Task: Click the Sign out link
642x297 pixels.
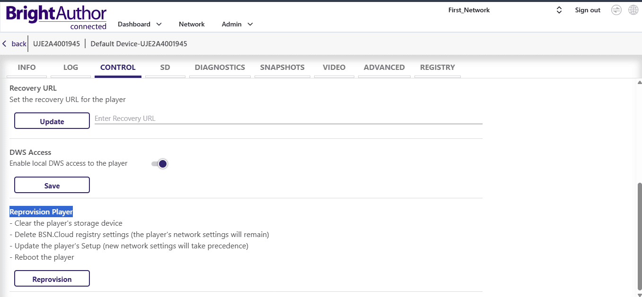Action: 588,10
